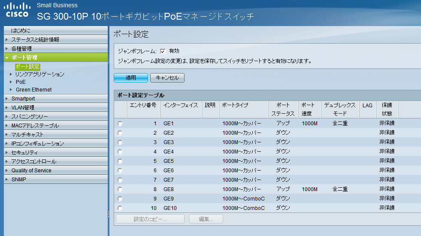Select the radio button for GE8
Viewport: 421px width, 236px height.
[120, 189]
